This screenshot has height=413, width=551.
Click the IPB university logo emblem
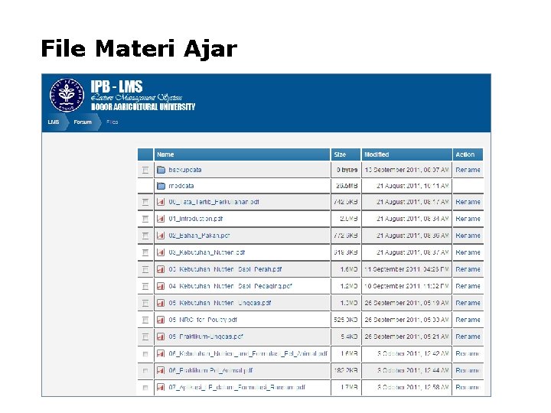tap(67, 95)
